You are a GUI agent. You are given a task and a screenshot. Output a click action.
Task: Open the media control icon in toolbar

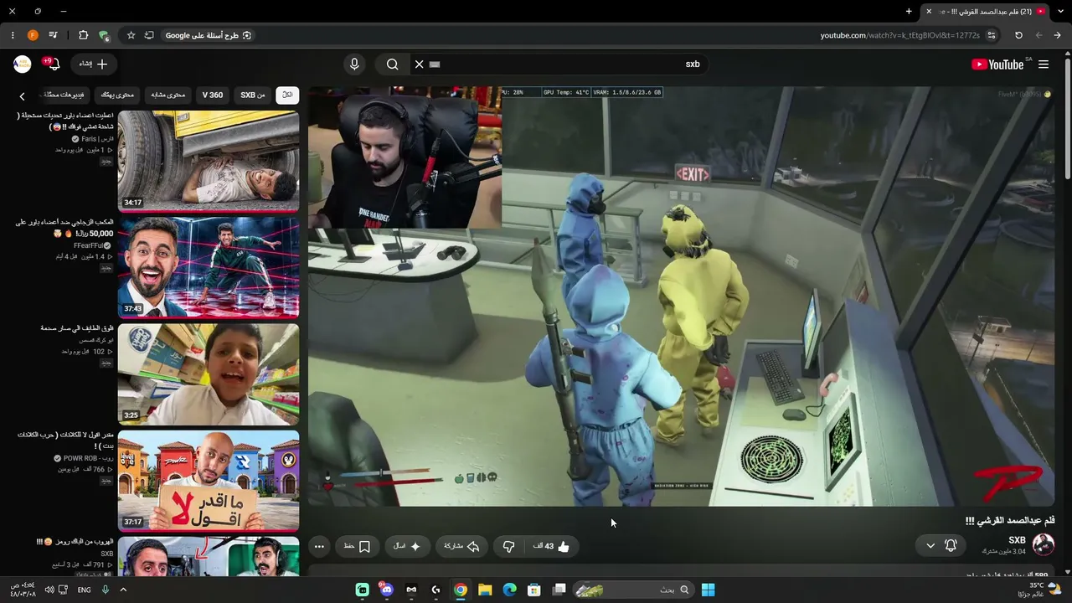pyautogui.click(x=53, y=35)
